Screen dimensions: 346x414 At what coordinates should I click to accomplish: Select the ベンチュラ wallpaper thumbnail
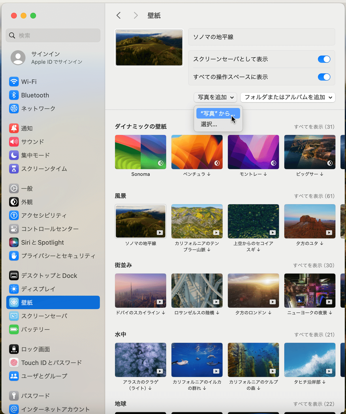click(x=197, y=152)
